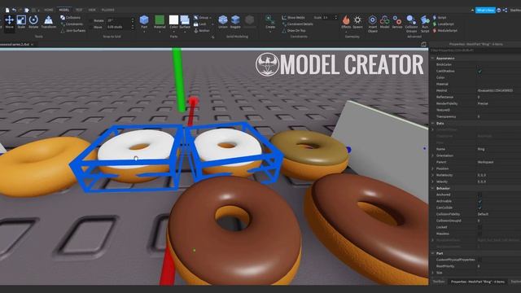
Task: Collapse the Data section
Action: tap(432, 123)
